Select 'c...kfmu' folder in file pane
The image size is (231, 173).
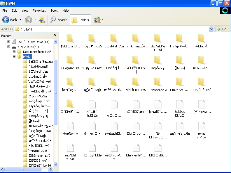(136, 41)
